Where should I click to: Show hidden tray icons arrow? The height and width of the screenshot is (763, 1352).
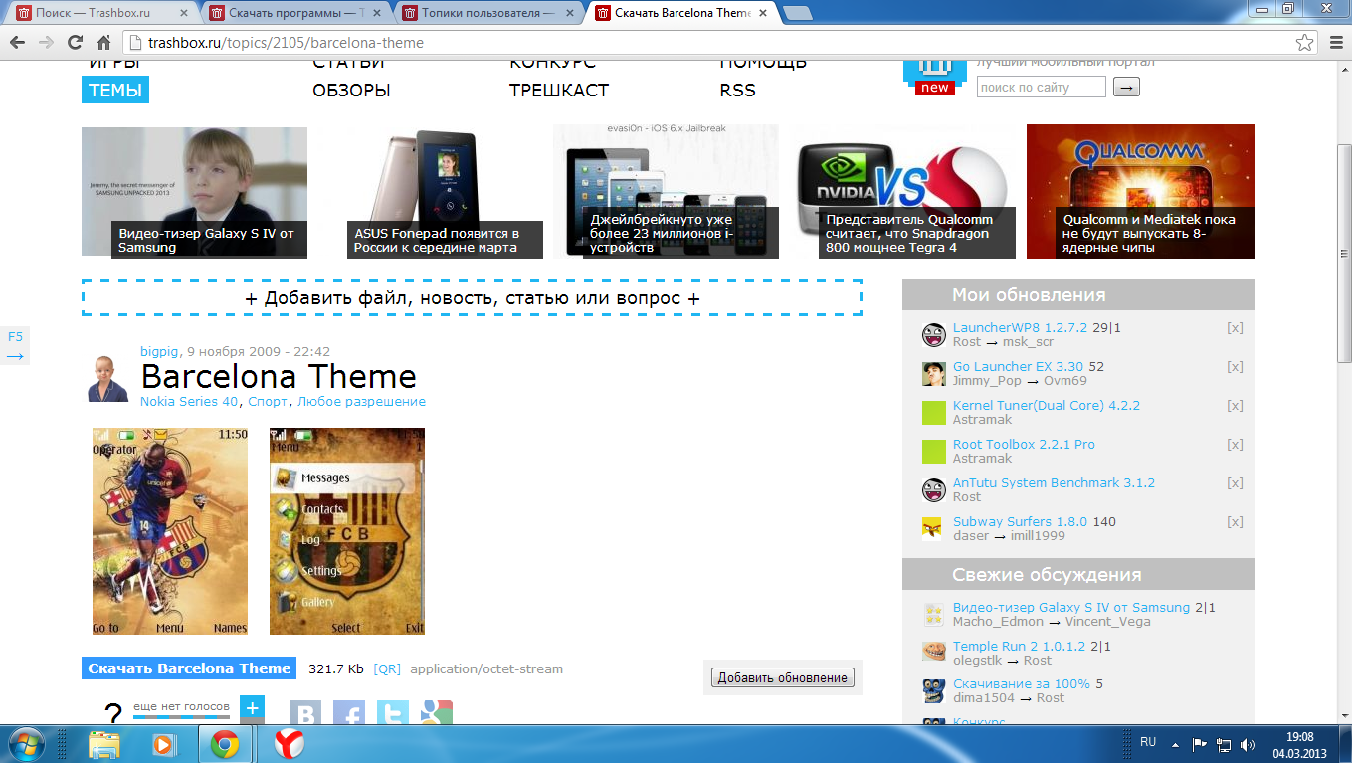tap(1175, 744)
